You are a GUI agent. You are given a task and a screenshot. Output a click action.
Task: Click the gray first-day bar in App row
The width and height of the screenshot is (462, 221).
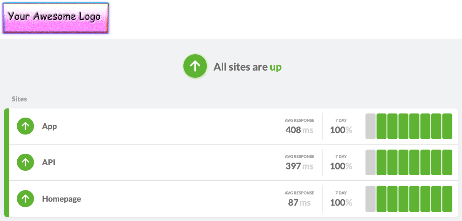point(370,126)
